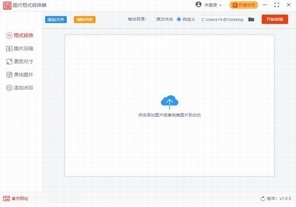
Task: Click 清除列表 to clear the list
Action: click(x=84, y=19)
